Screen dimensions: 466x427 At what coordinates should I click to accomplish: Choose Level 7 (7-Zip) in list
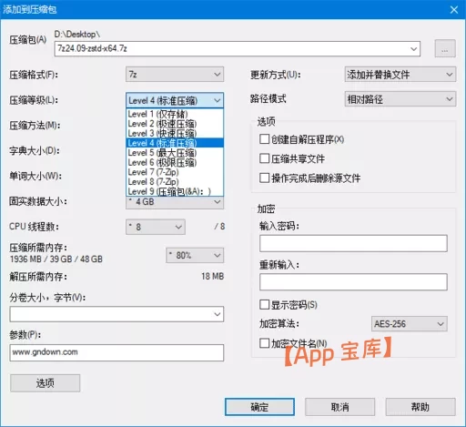pyautogui.click(x=175, y=172)
